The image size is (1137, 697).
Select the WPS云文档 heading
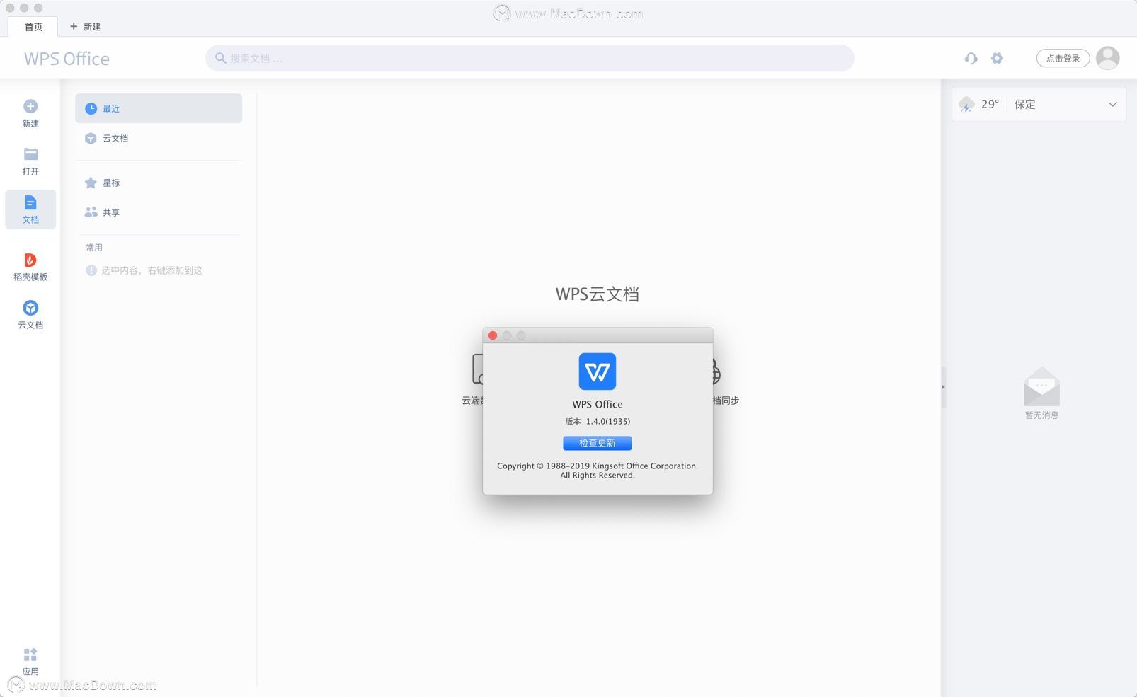click(598, 294)
